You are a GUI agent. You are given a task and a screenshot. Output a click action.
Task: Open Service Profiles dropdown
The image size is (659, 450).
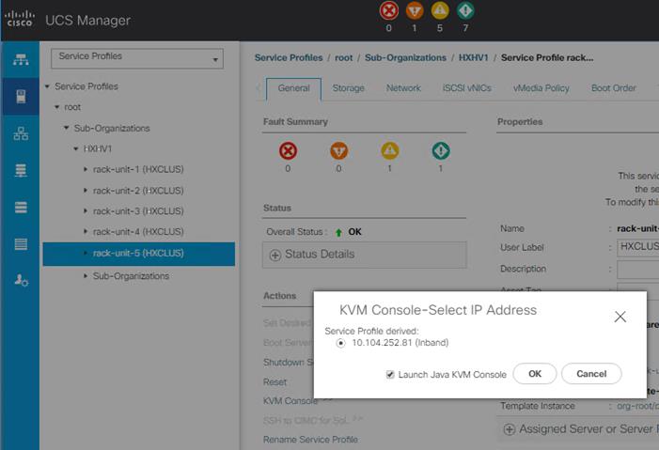(137, 58)
